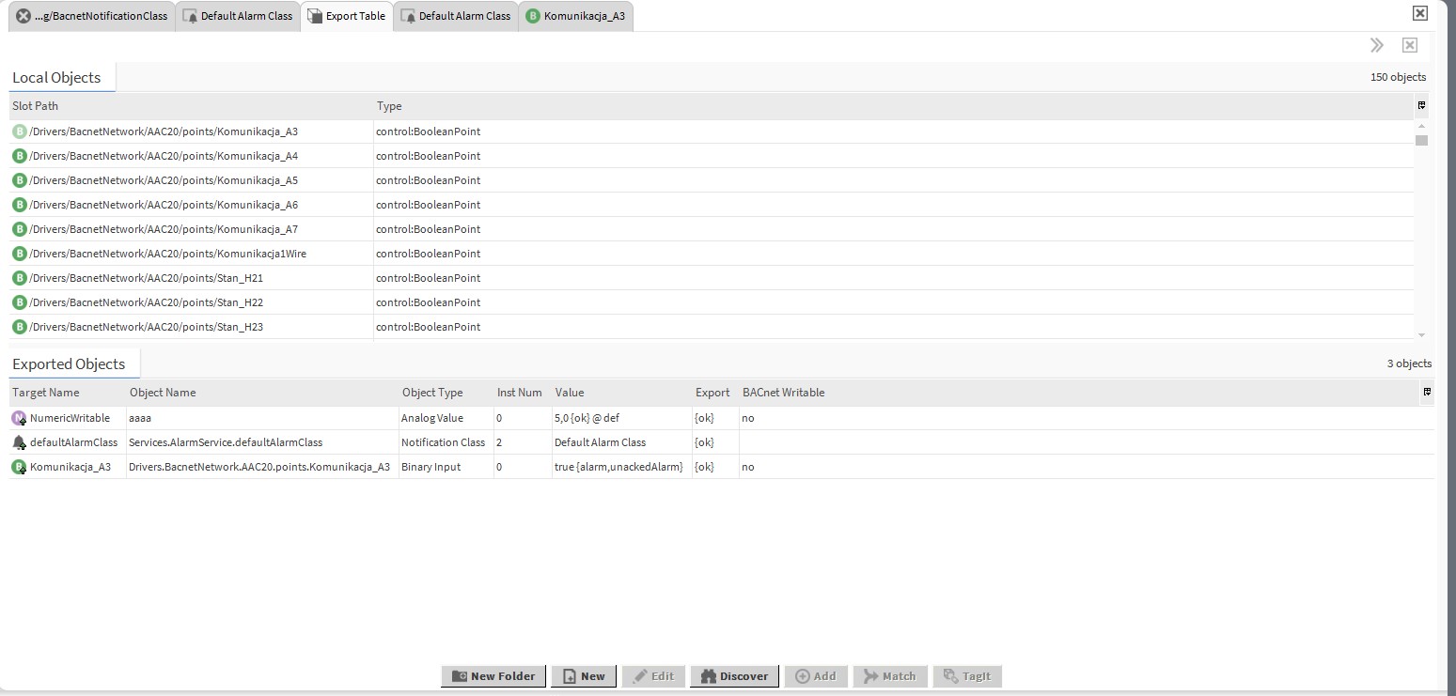Close the pane with the small X icon

point(1409,45)
